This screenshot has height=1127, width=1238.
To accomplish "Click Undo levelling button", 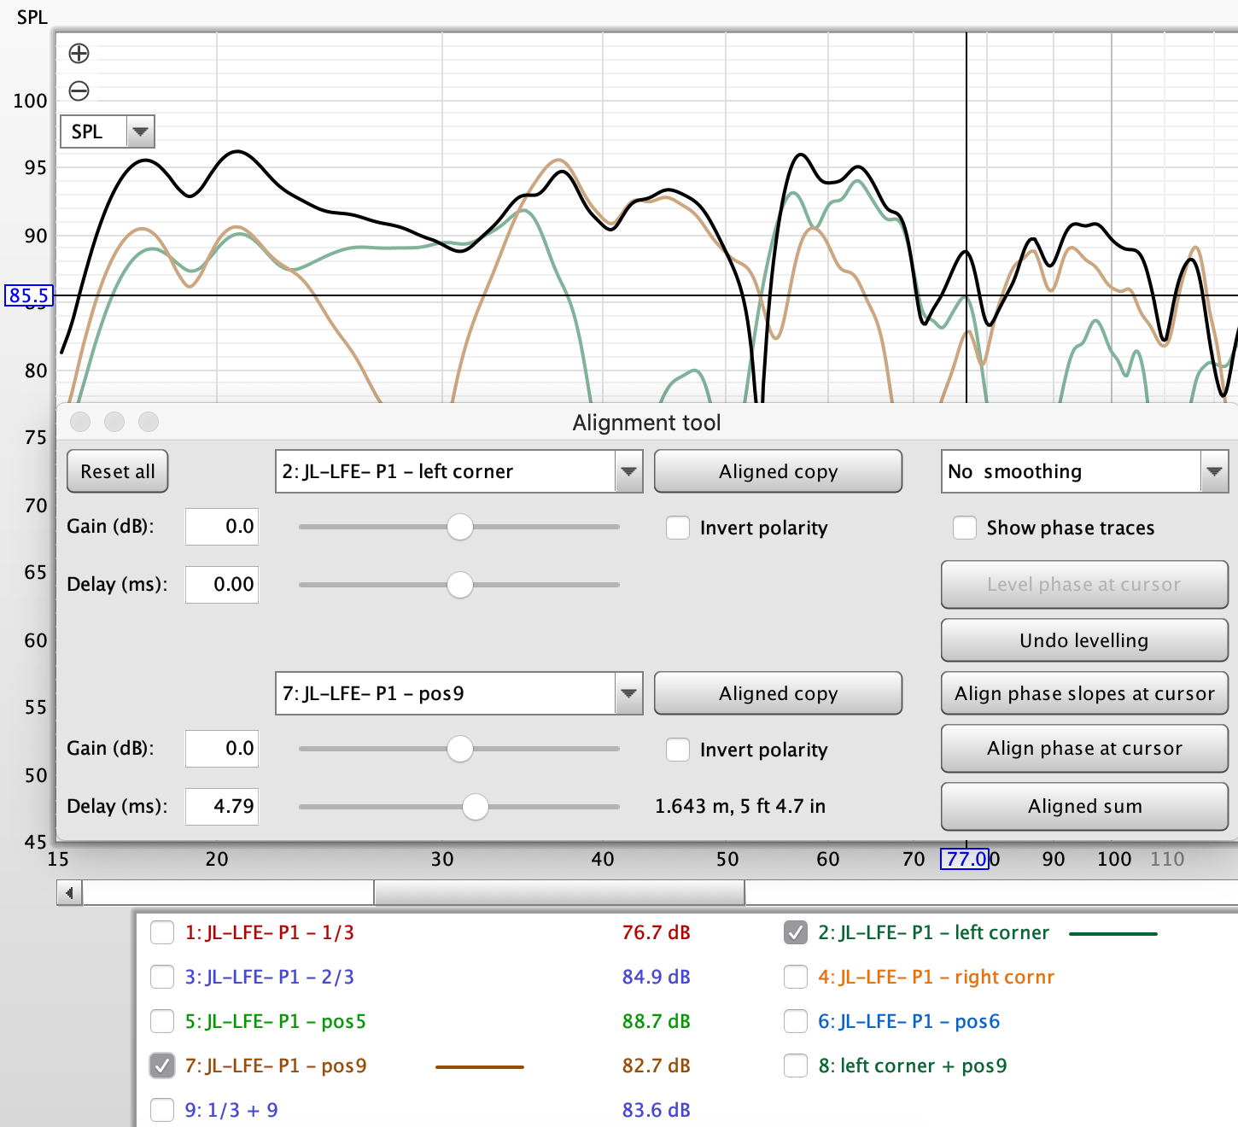I will (x=1084, y=640).
